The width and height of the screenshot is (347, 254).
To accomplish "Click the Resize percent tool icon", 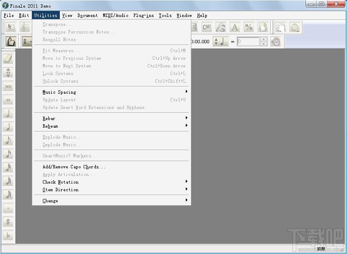I will pyautogui.click(x=249, y=27).
